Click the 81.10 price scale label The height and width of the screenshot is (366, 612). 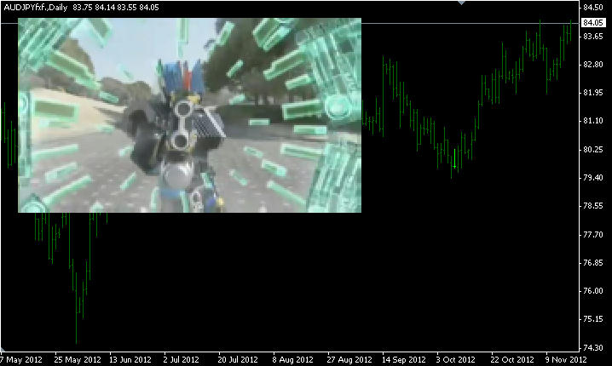(x=593, y=121)
